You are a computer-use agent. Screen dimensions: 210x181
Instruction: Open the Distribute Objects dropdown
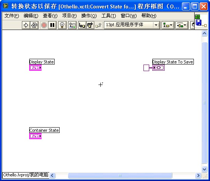tap(182, 25)
